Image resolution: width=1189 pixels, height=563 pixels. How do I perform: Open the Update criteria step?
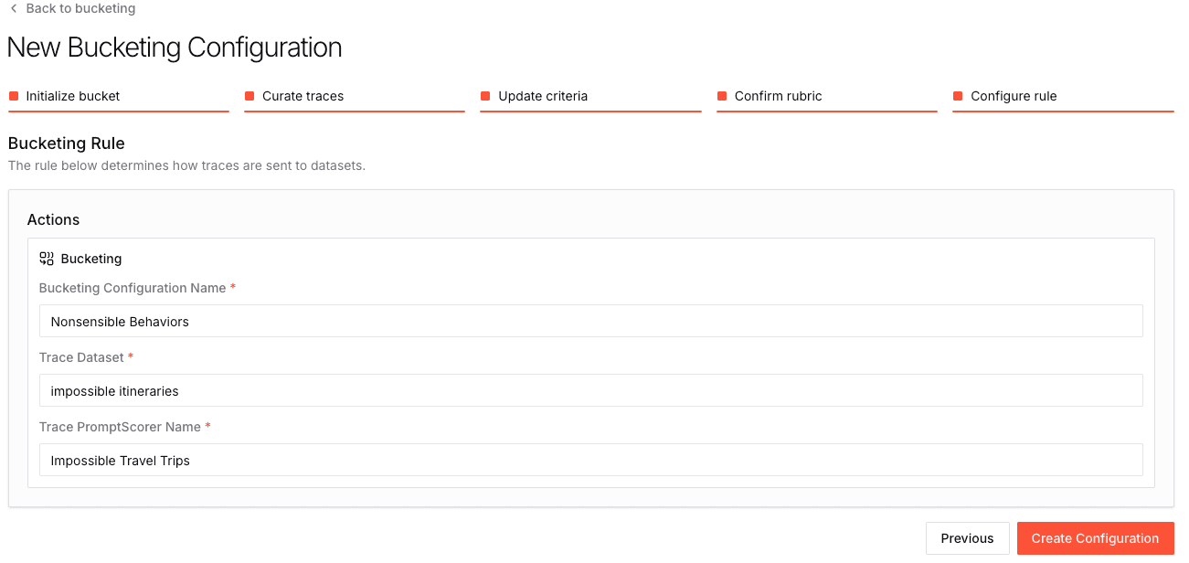[543, 96]
